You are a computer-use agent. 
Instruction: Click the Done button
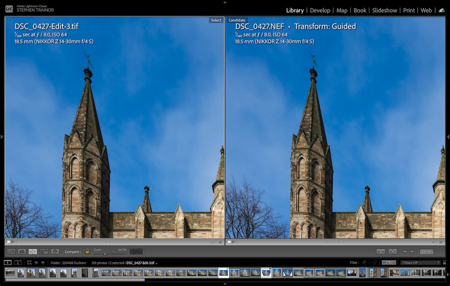(x=426, y=251)
